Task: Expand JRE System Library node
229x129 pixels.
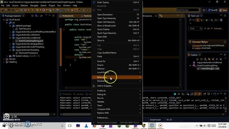Action: coord(7,56)
